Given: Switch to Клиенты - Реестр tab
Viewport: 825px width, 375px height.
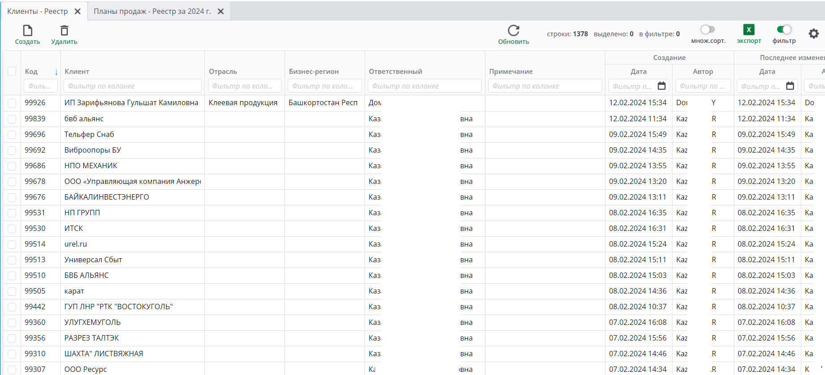Looking at the screenshot, I should point(38,11).
